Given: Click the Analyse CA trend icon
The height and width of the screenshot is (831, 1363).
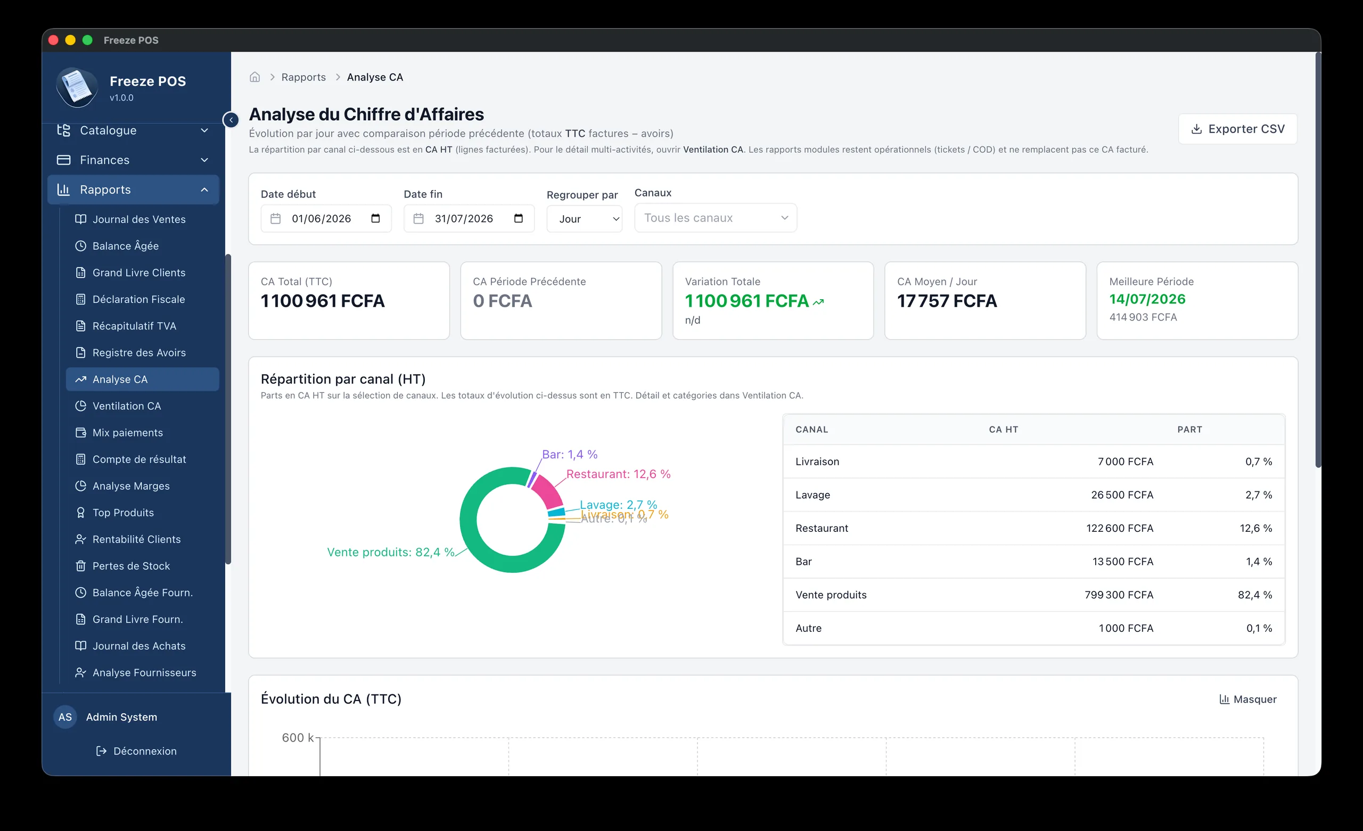Looking at the screenshot, I should tap(81, 379).
